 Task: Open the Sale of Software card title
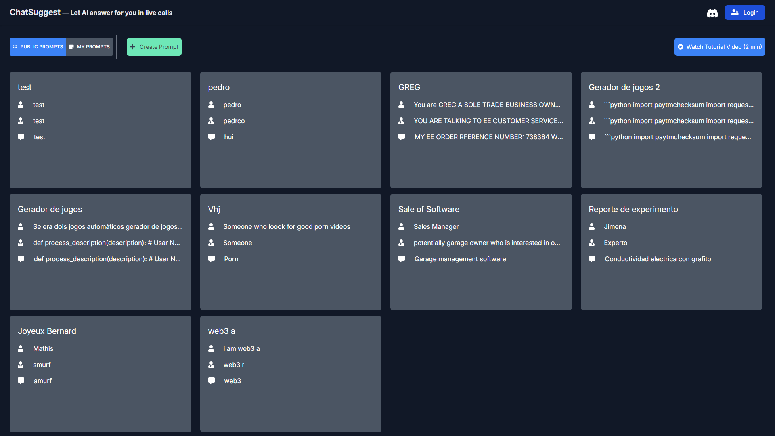click(x=429, y=209)
